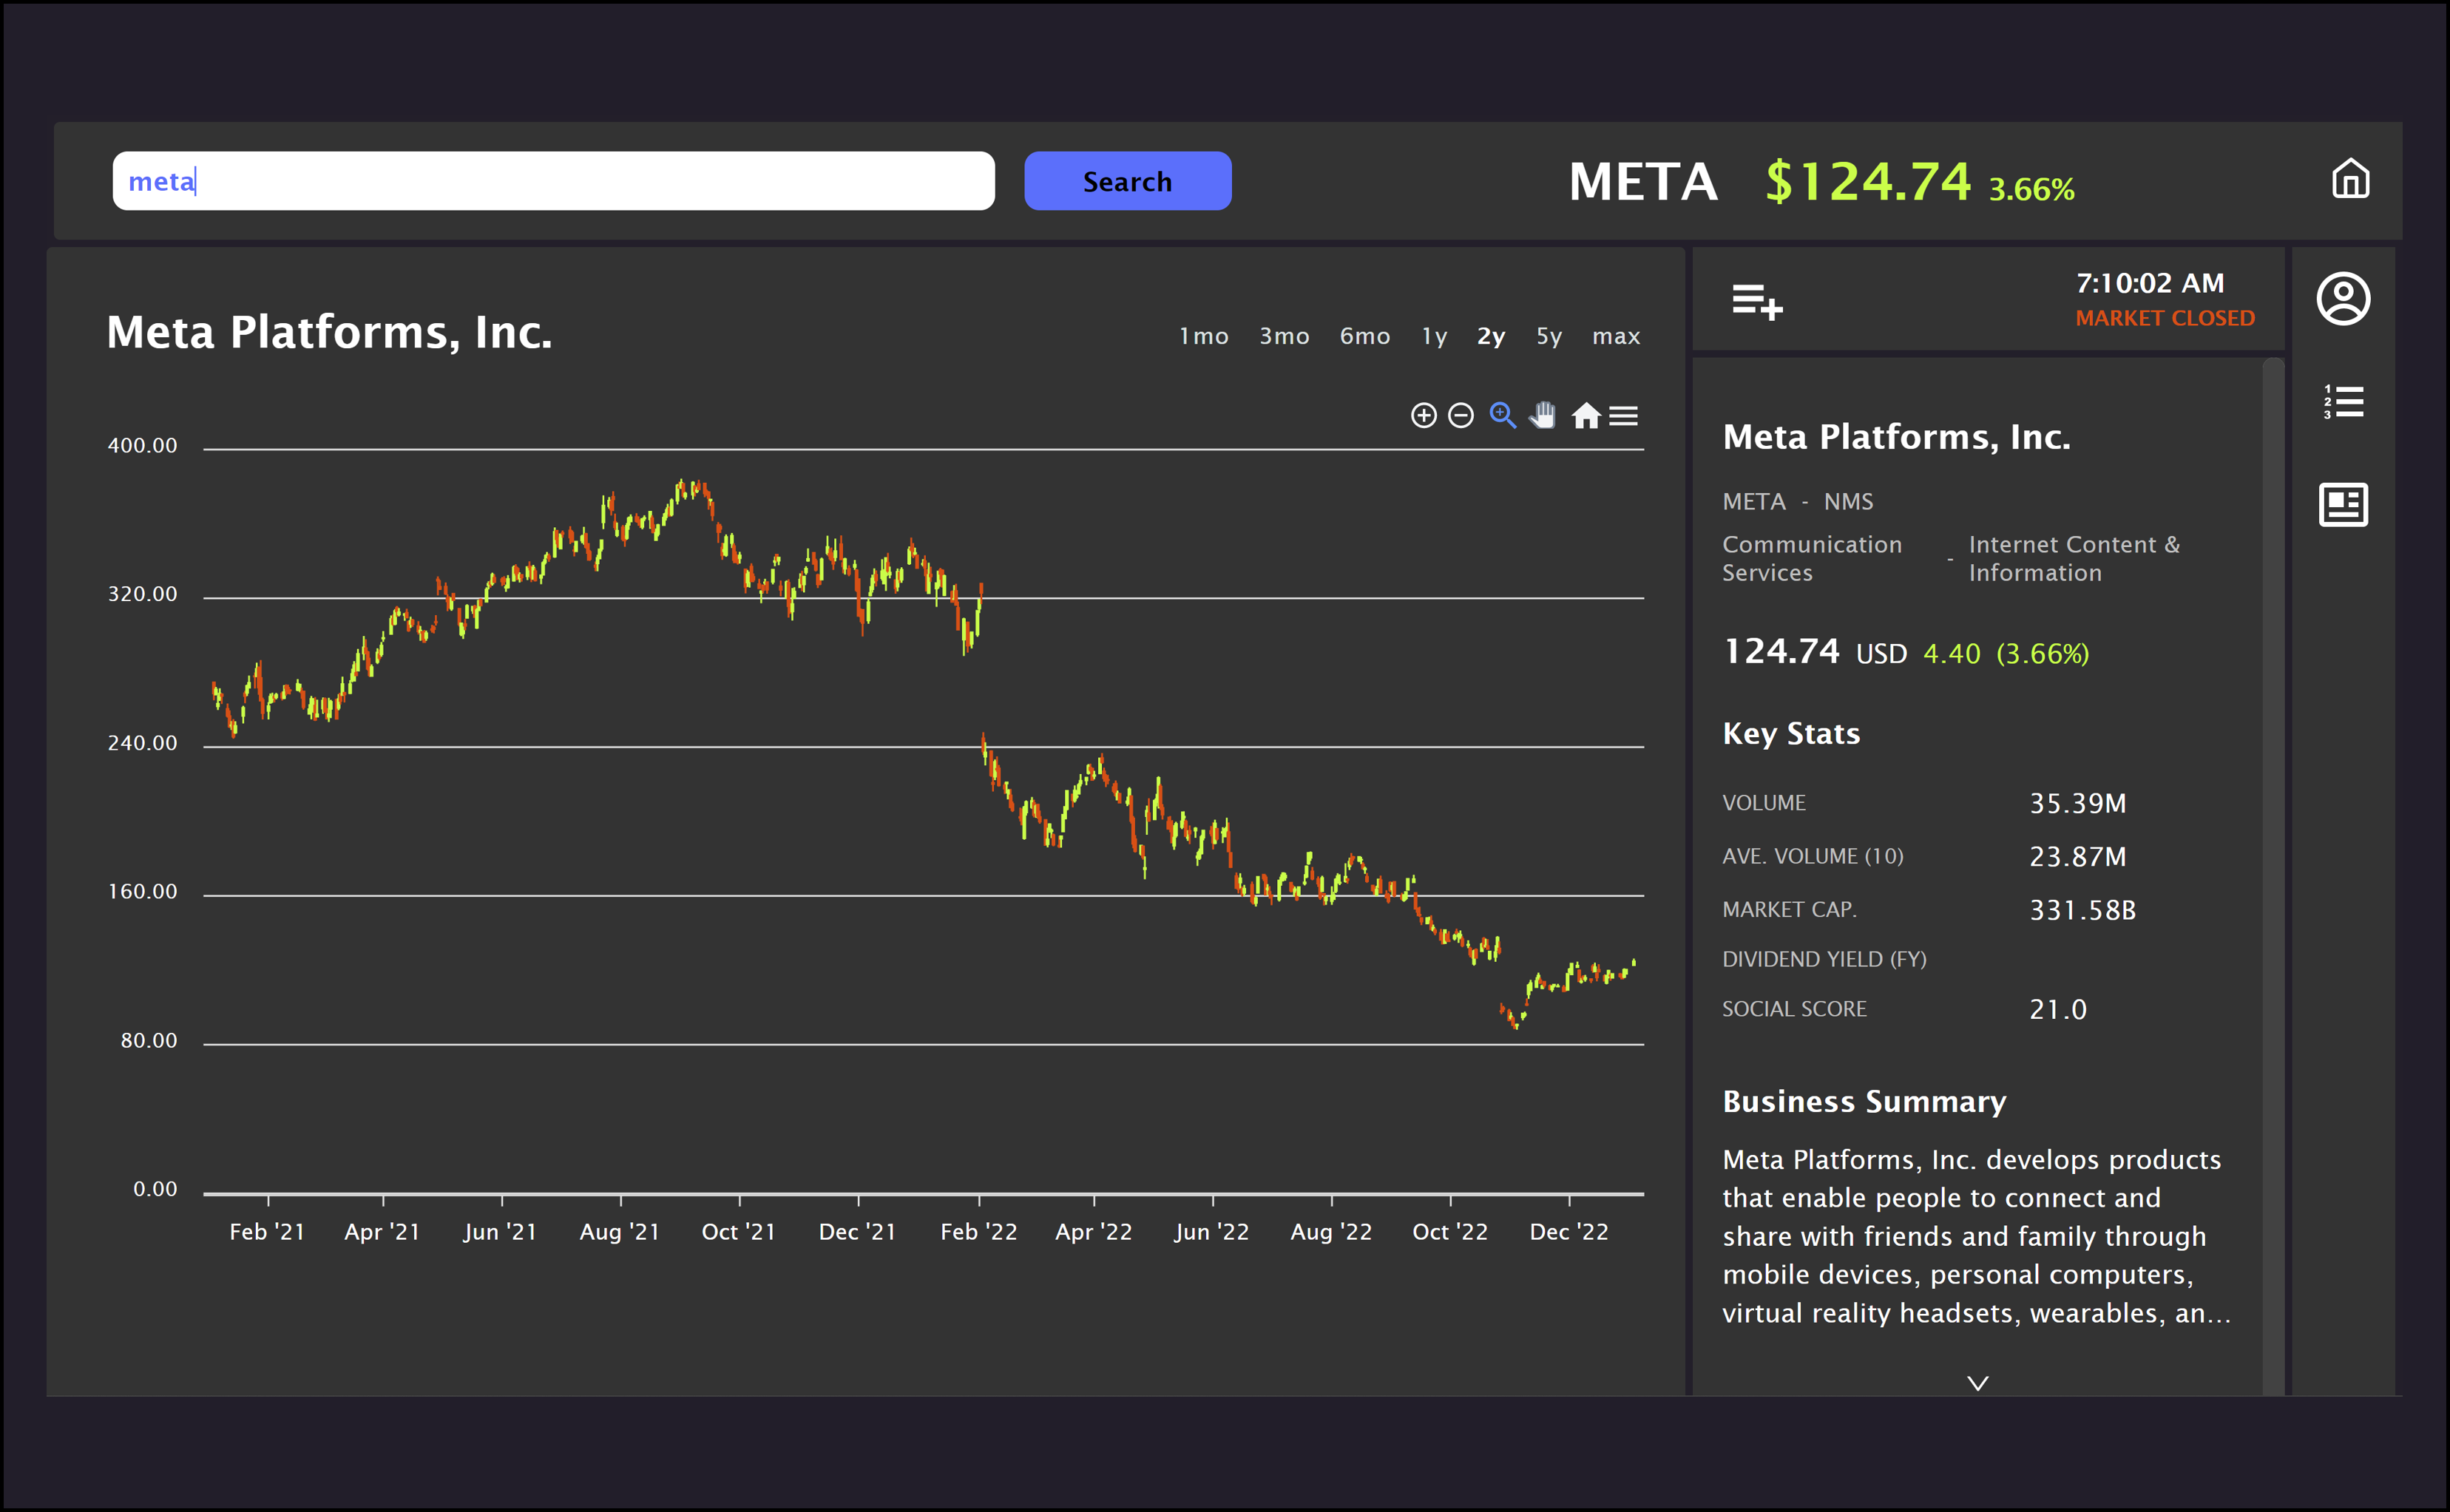Click the 21.0 social score value
This screenshot has width=2450, height=1512.
click(2058, 1010)
